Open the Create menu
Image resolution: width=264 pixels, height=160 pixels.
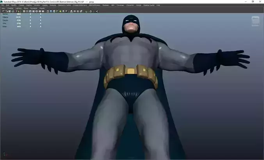coord(21,5)
